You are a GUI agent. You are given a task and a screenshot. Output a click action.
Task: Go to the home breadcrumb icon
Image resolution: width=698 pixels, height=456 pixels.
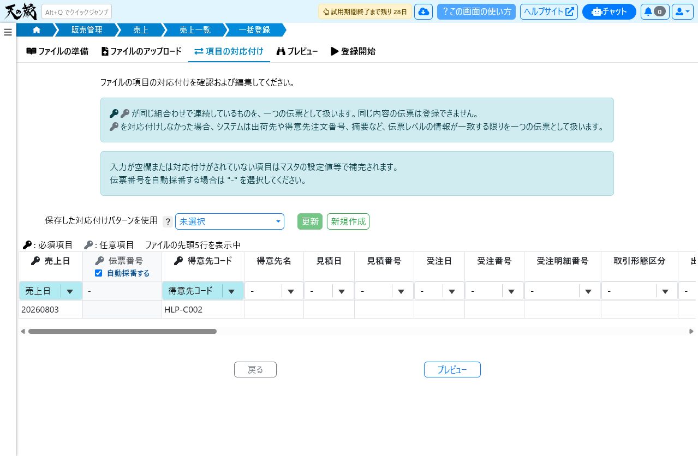click(37, 30)
